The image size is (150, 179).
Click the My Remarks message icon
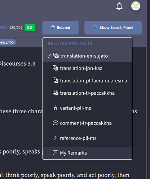click(x=56, y=153)
